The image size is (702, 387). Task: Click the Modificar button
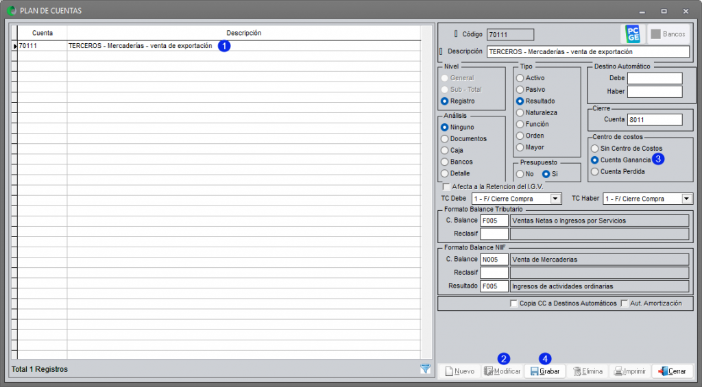tap(503, 371)
